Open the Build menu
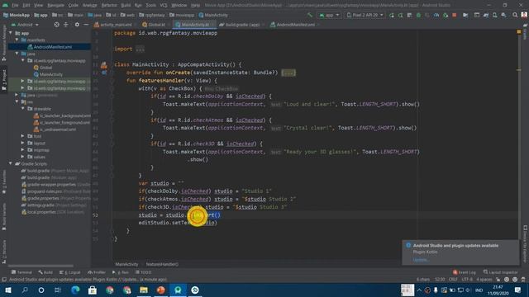This screenshot has height=297, width=529. (126, 6)
